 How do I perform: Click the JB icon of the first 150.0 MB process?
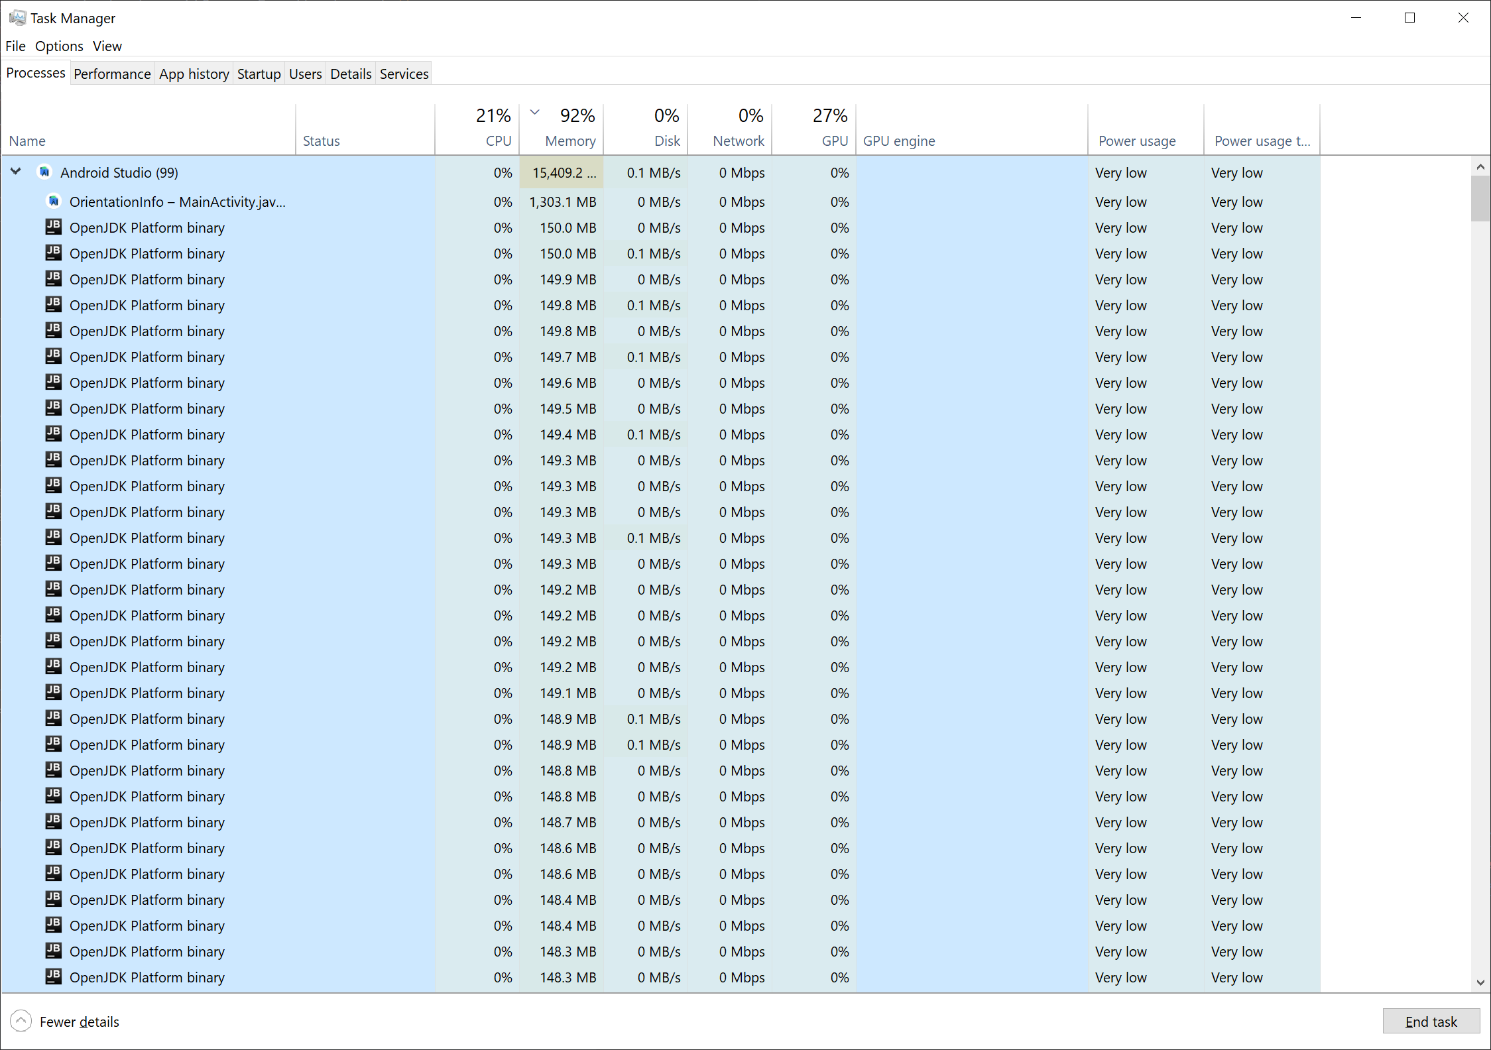(54, 227)
